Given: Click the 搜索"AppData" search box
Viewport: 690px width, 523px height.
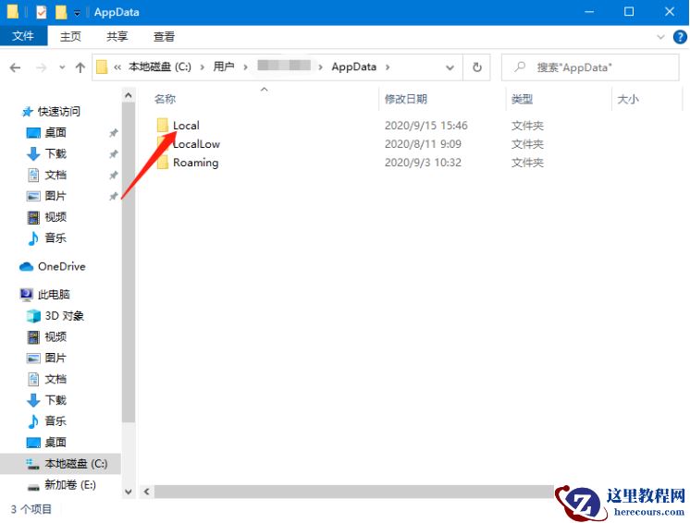Looking at the screenshot, I should coord(590,67).
